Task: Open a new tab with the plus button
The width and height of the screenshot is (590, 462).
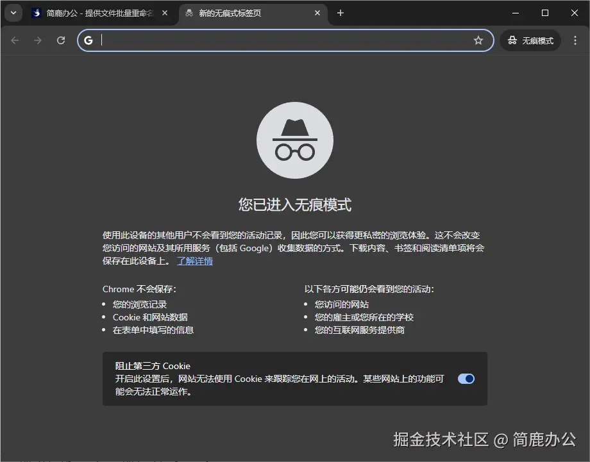Action: coord(341,13)
